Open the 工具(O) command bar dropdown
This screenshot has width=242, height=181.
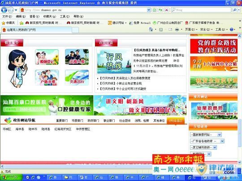[x=221, y=29]
